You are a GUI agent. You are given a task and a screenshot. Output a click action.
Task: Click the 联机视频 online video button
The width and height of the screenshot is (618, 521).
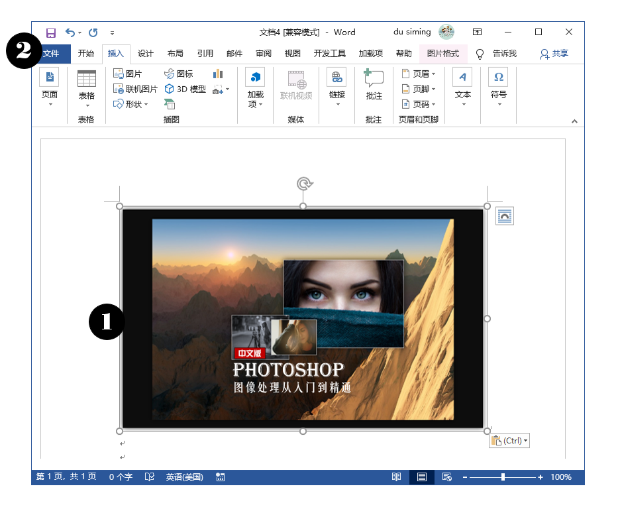tap(296, 86)
